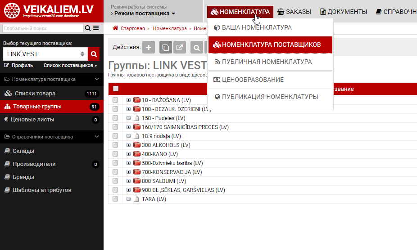Toggle the select-all checkbox in table header
The width and height of the screenshot is (417, 250).
pyautogui.click(x=116, y=89)
